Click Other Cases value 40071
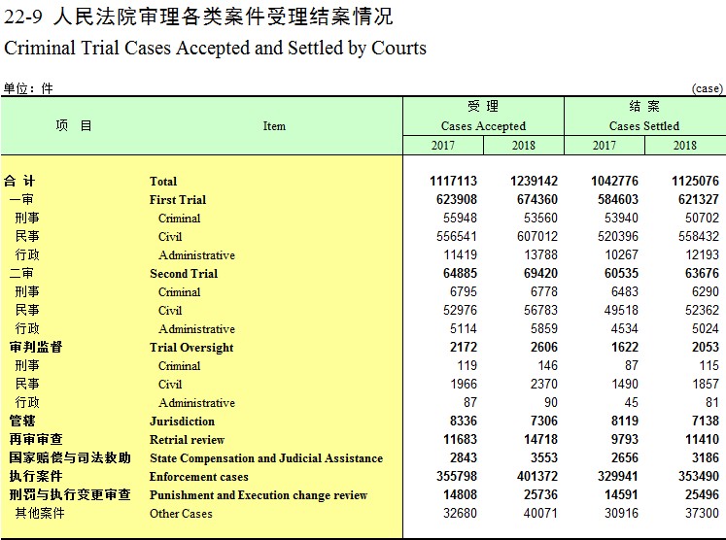 [x=540, y=513]
